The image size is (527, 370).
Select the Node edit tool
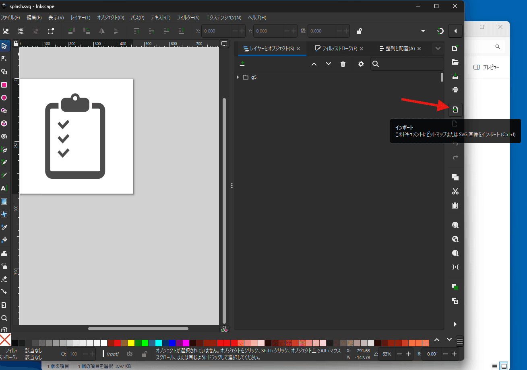click(x=4, y=59)
